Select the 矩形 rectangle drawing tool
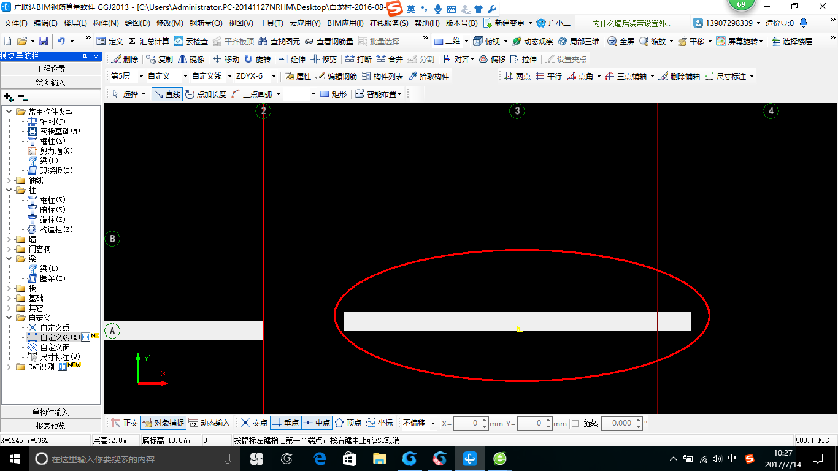The image size is (838, 471). (x=334, y=94)
